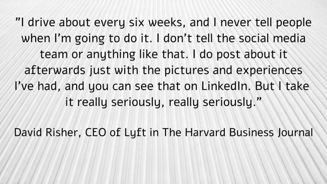This screenshot has width=327, height=184.
Task: Click the word "drive" in first line
Action: click(x=42, y=23)
